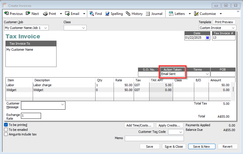This screenshot has width=243, height=154.
Task: Click the Memo field
Action: point(154,138)
